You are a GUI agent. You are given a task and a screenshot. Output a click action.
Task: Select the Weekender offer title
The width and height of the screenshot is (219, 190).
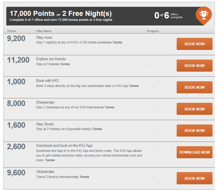pos(45,102)
